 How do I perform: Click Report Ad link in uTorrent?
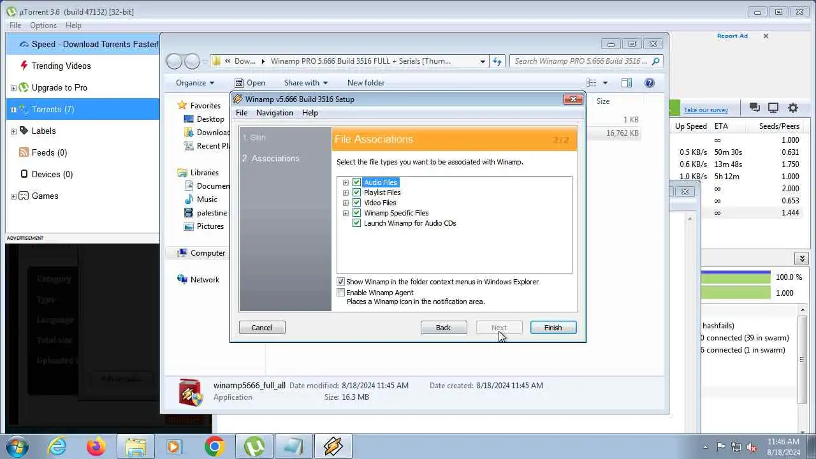pyautogui.click(x=732, y=36)
